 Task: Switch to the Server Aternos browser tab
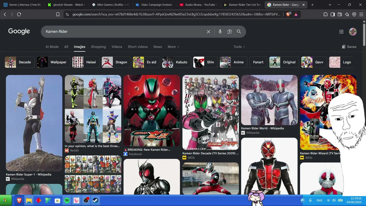click(22, 5)
